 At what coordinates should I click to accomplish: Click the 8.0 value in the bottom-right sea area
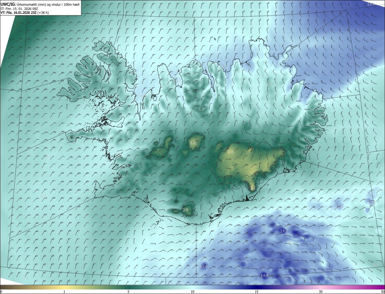376,264
